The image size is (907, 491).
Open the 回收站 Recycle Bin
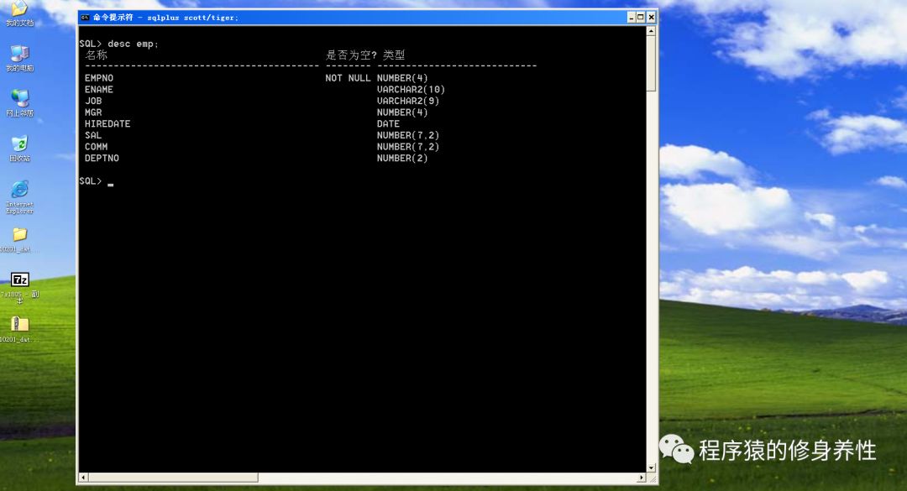[x=18, y=144]
